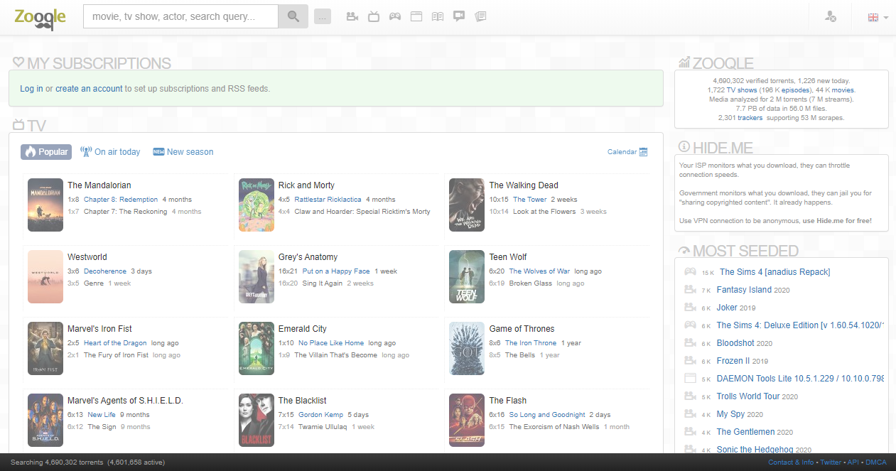
Task: Open the games category gamepad icon
Action: click(x=395, y=16)
